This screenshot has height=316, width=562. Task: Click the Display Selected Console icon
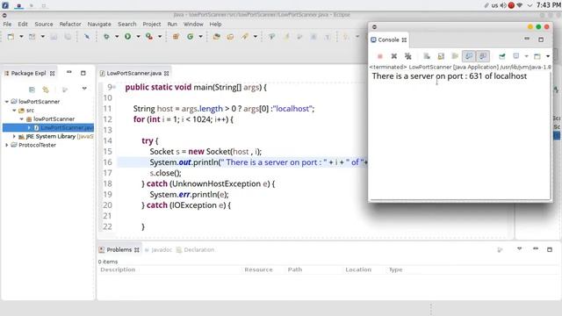[516, 56]
